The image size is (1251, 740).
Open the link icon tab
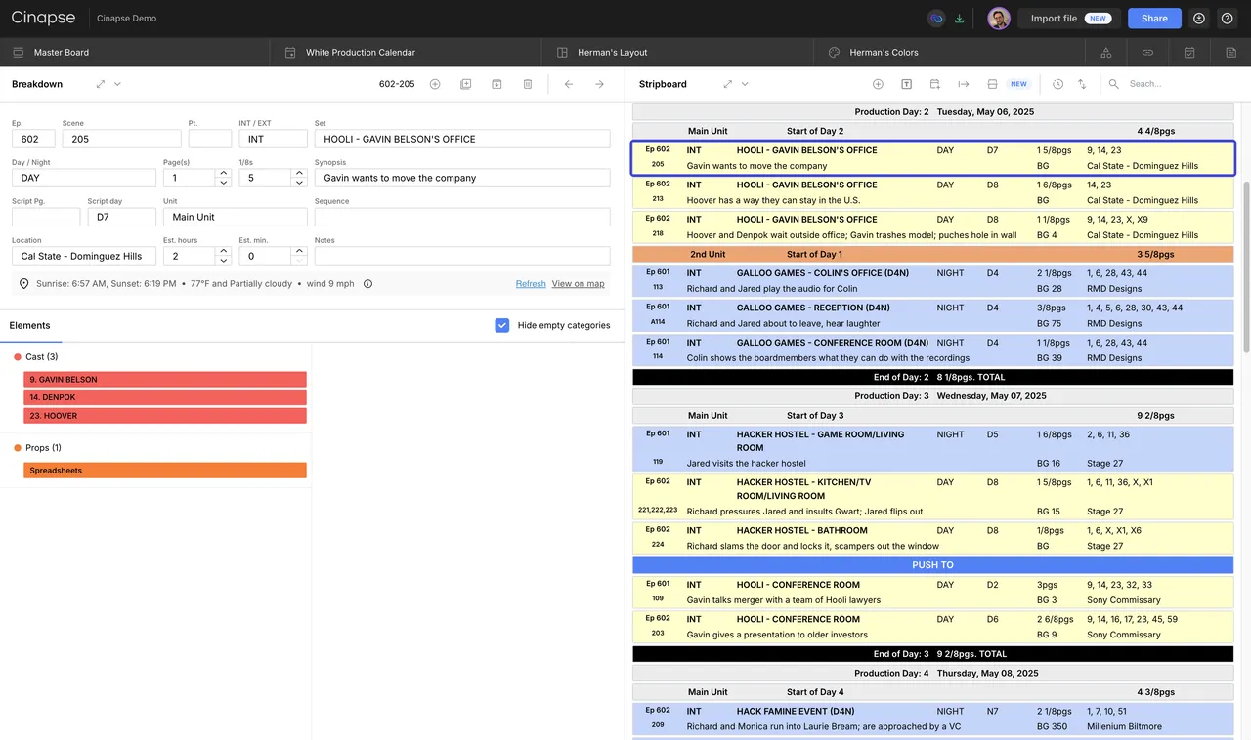(1147, 53)
